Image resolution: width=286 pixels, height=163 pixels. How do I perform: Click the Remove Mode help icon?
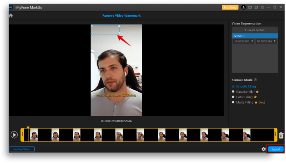[x=255, y=80]
